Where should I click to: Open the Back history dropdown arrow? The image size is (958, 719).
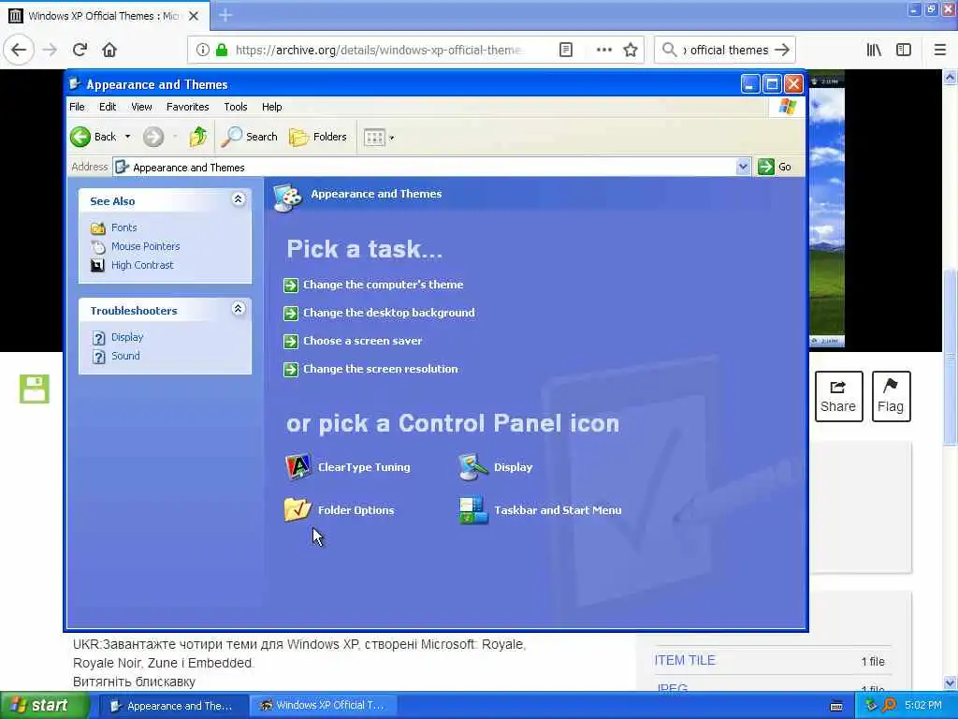127,137
